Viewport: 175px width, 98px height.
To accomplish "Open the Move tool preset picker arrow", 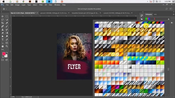I will [6, 9].
